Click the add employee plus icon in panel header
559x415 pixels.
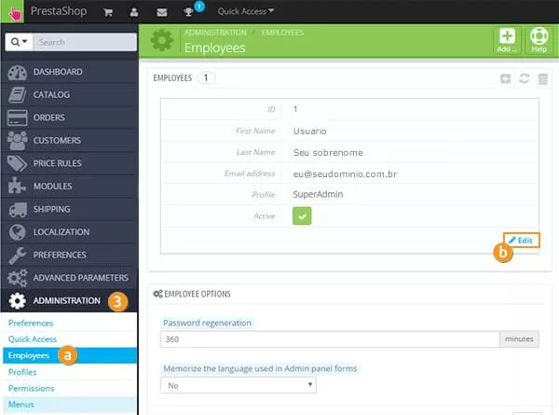(506, 78)
